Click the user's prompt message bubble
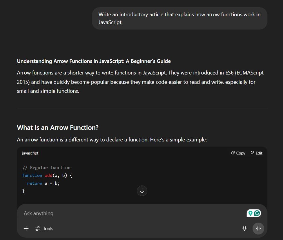This screenshot has height=240, width=283. 179,18
